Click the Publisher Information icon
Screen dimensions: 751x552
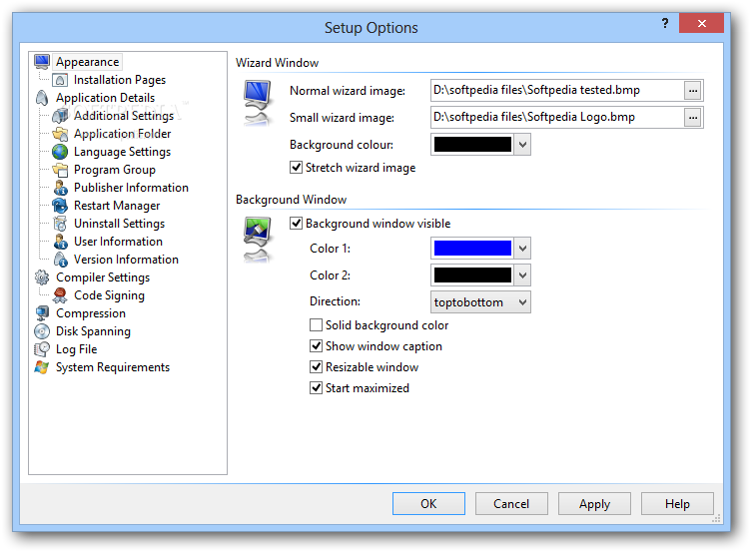[60, 188]
